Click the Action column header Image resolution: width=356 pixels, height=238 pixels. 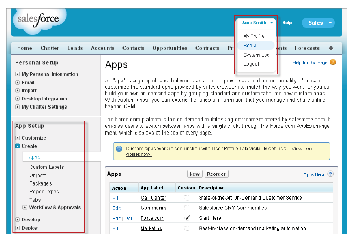(x=119, y=188)
